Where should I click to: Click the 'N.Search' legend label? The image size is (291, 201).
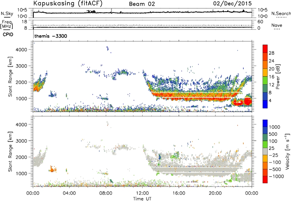tap(281, 13)
